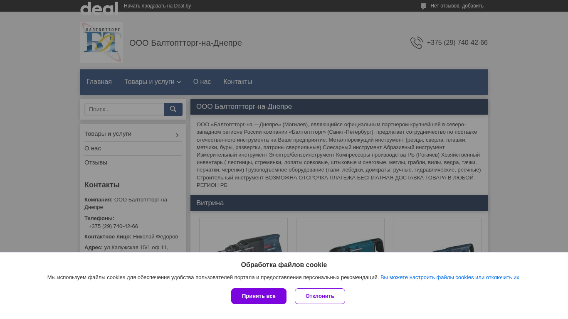Expand the chevron beside navigation 'Товары и услуги'

(179, 82)
